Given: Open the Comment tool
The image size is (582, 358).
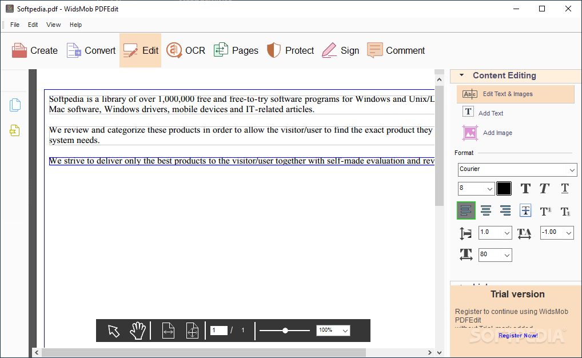Looking at the screenshot, I should coord(396,50).
